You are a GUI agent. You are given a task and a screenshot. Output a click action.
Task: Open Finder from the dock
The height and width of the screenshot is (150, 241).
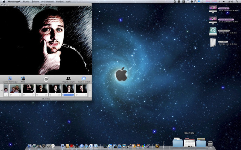click(29, 146)
